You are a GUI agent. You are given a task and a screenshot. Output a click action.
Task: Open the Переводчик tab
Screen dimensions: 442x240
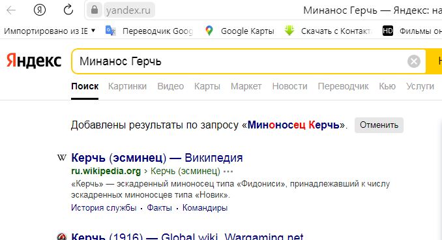[x=343, y=86]
